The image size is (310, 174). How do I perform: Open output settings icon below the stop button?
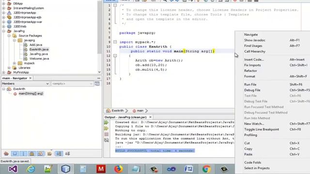click(x=107, y=140)
